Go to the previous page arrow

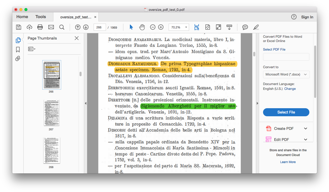(x=78, y=27)
